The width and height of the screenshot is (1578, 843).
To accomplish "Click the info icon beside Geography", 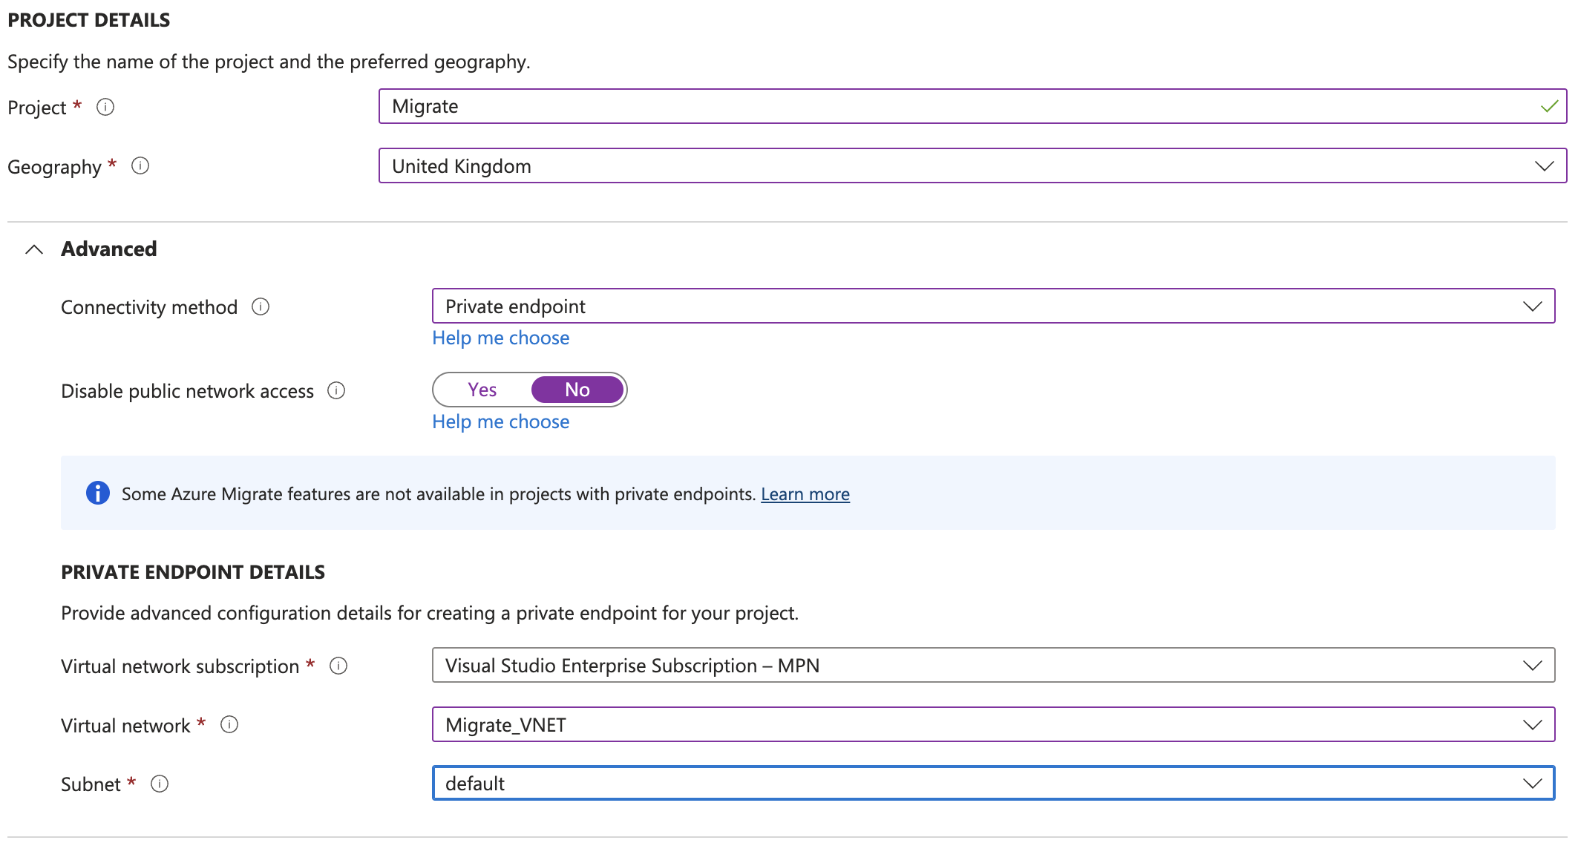I will click(140, 165).
